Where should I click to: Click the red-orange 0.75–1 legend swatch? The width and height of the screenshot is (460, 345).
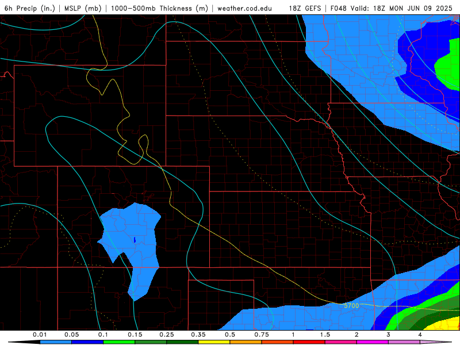click(x=278, y=342)
